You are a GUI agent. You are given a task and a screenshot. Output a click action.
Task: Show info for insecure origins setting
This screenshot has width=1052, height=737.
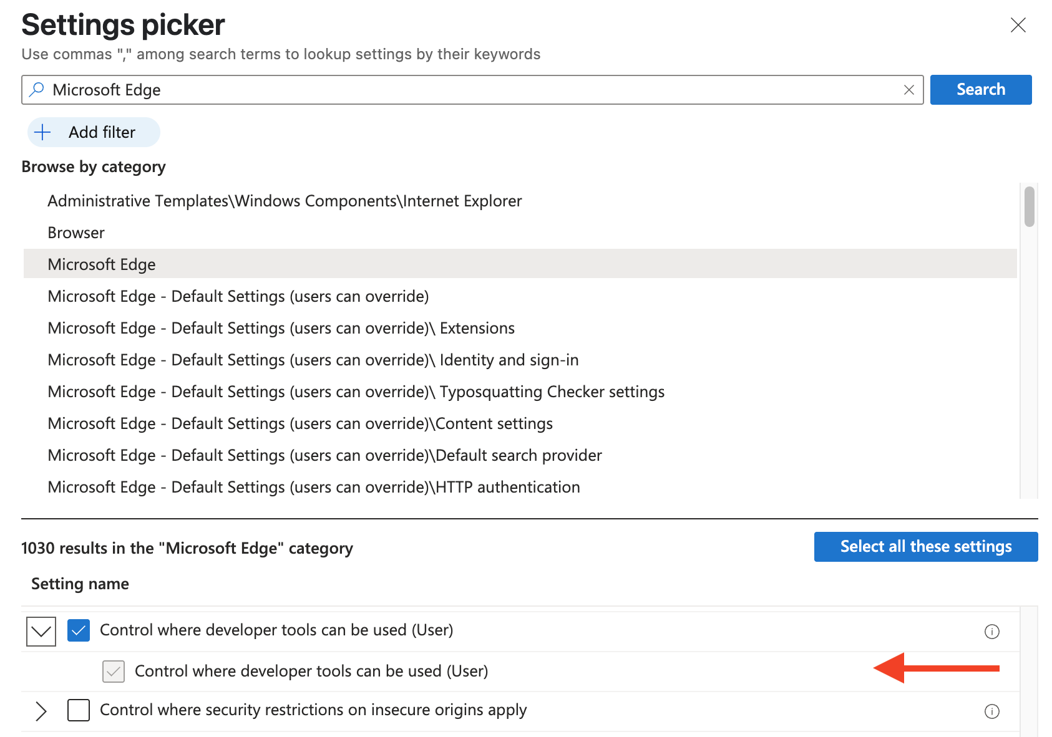pos(991,711)
